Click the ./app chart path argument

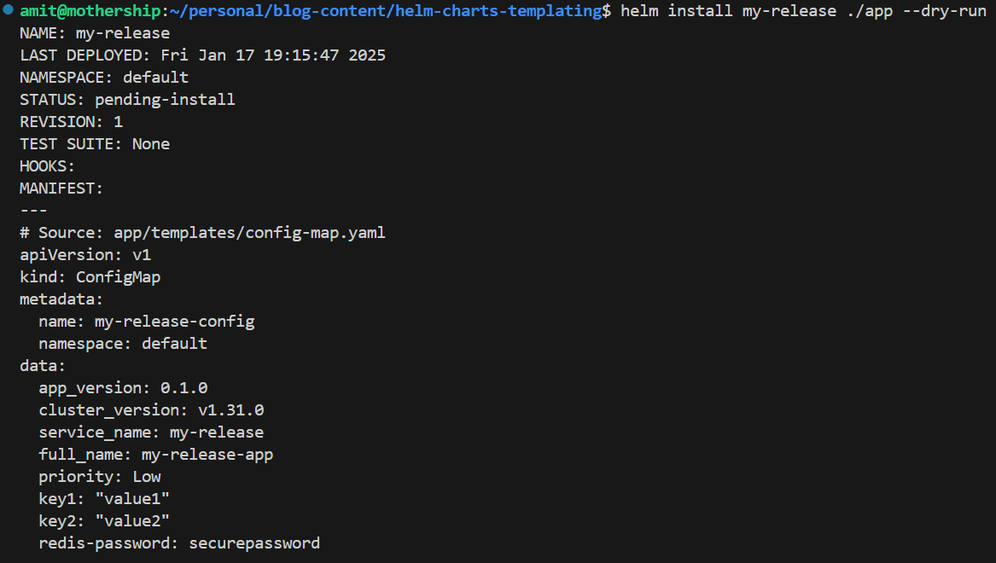pos(870,11)
